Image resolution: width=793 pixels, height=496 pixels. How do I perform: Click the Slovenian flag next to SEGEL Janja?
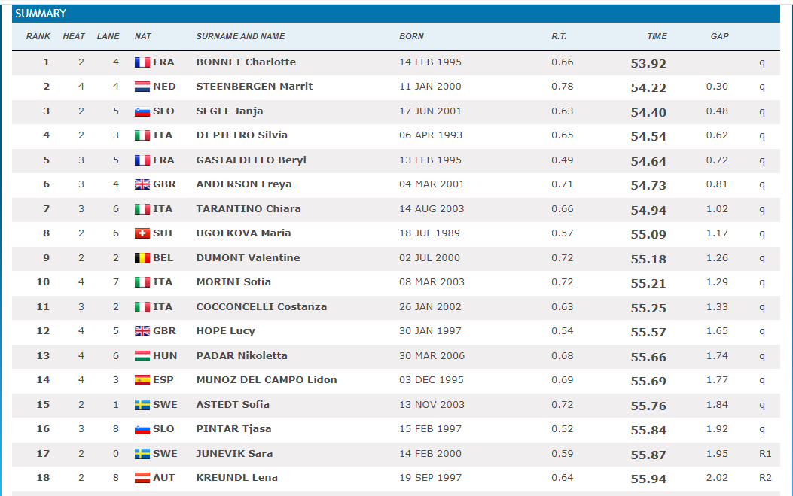click(x=142, y=111)
